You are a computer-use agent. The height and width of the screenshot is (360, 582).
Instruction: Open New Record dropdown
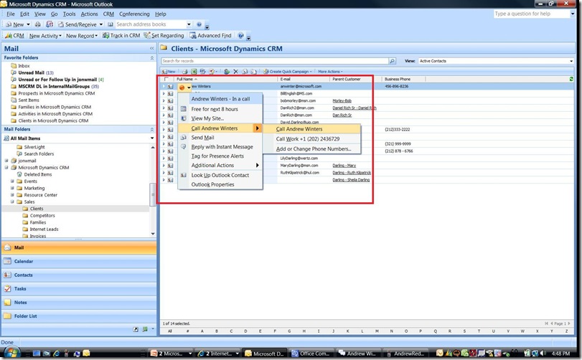click(x=82, y=36)
